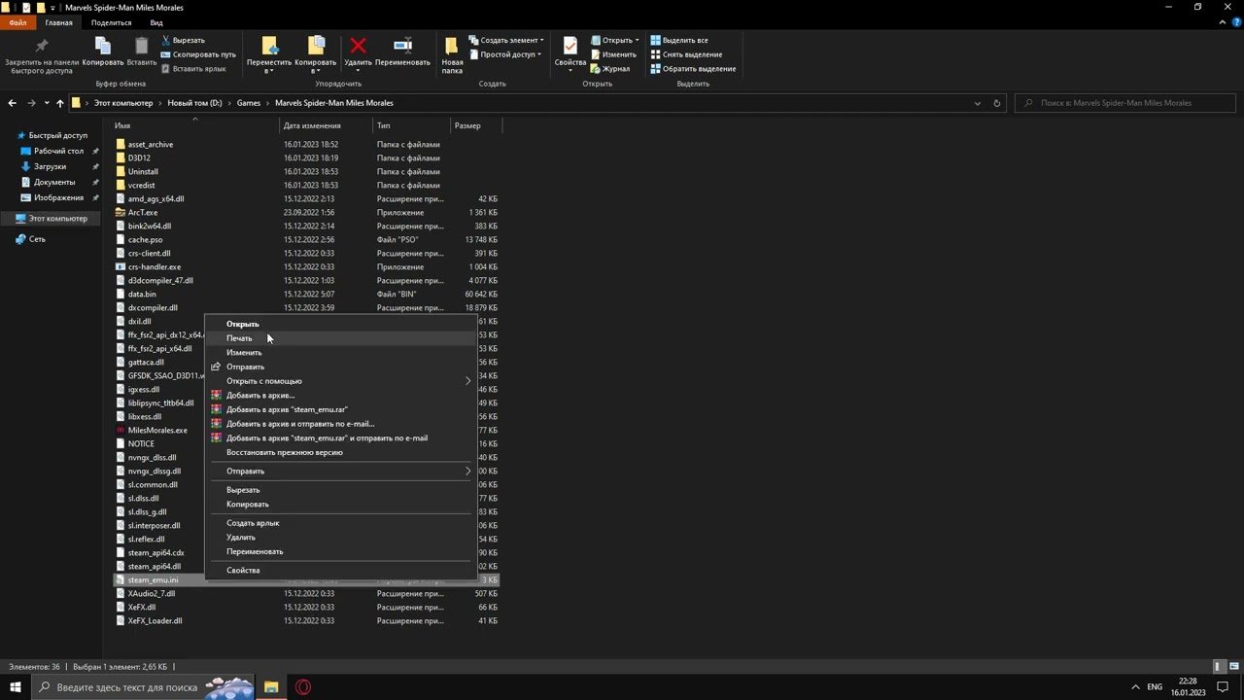Select the asset_archive folder
This screenshot has width=1244, height=700.
point(150,145)
